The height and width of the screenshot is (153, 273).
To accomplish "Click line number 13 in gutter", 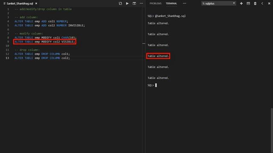I will click(7, 58).
